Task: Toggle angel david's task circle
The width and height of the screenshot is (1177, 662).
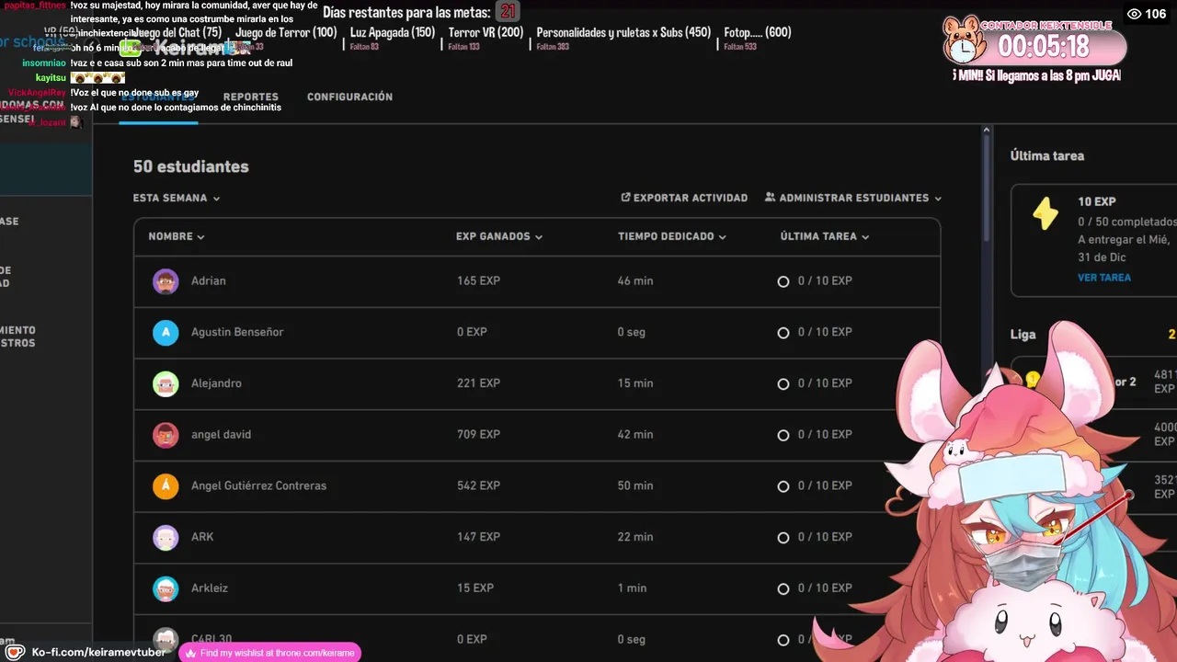Action: click(x=783, y=435)
